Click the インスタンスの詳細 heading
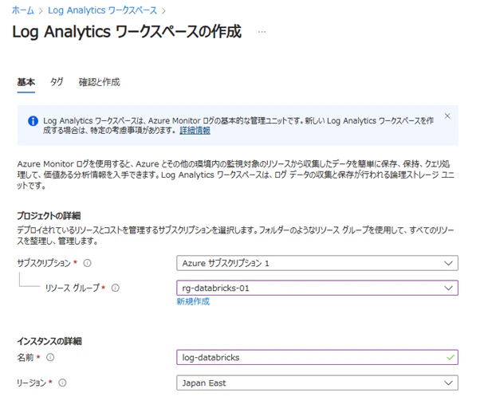 coord(49,341)
